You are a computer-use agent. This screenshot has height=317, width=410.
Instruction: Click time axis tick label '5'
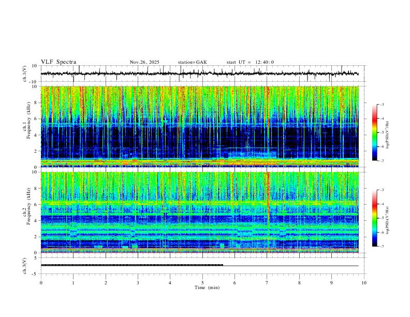click(x=202, y=283)
